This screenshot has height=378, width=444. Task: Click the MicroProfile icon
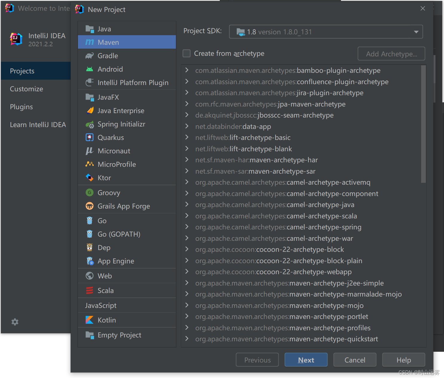coord(90,164)
